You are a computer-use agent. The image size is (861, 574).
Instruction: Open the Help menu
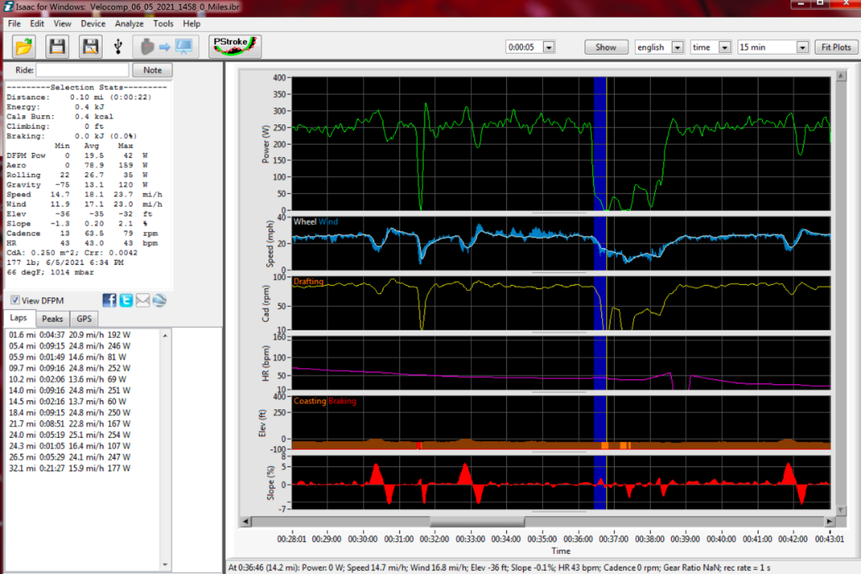[x=192, y=24]
